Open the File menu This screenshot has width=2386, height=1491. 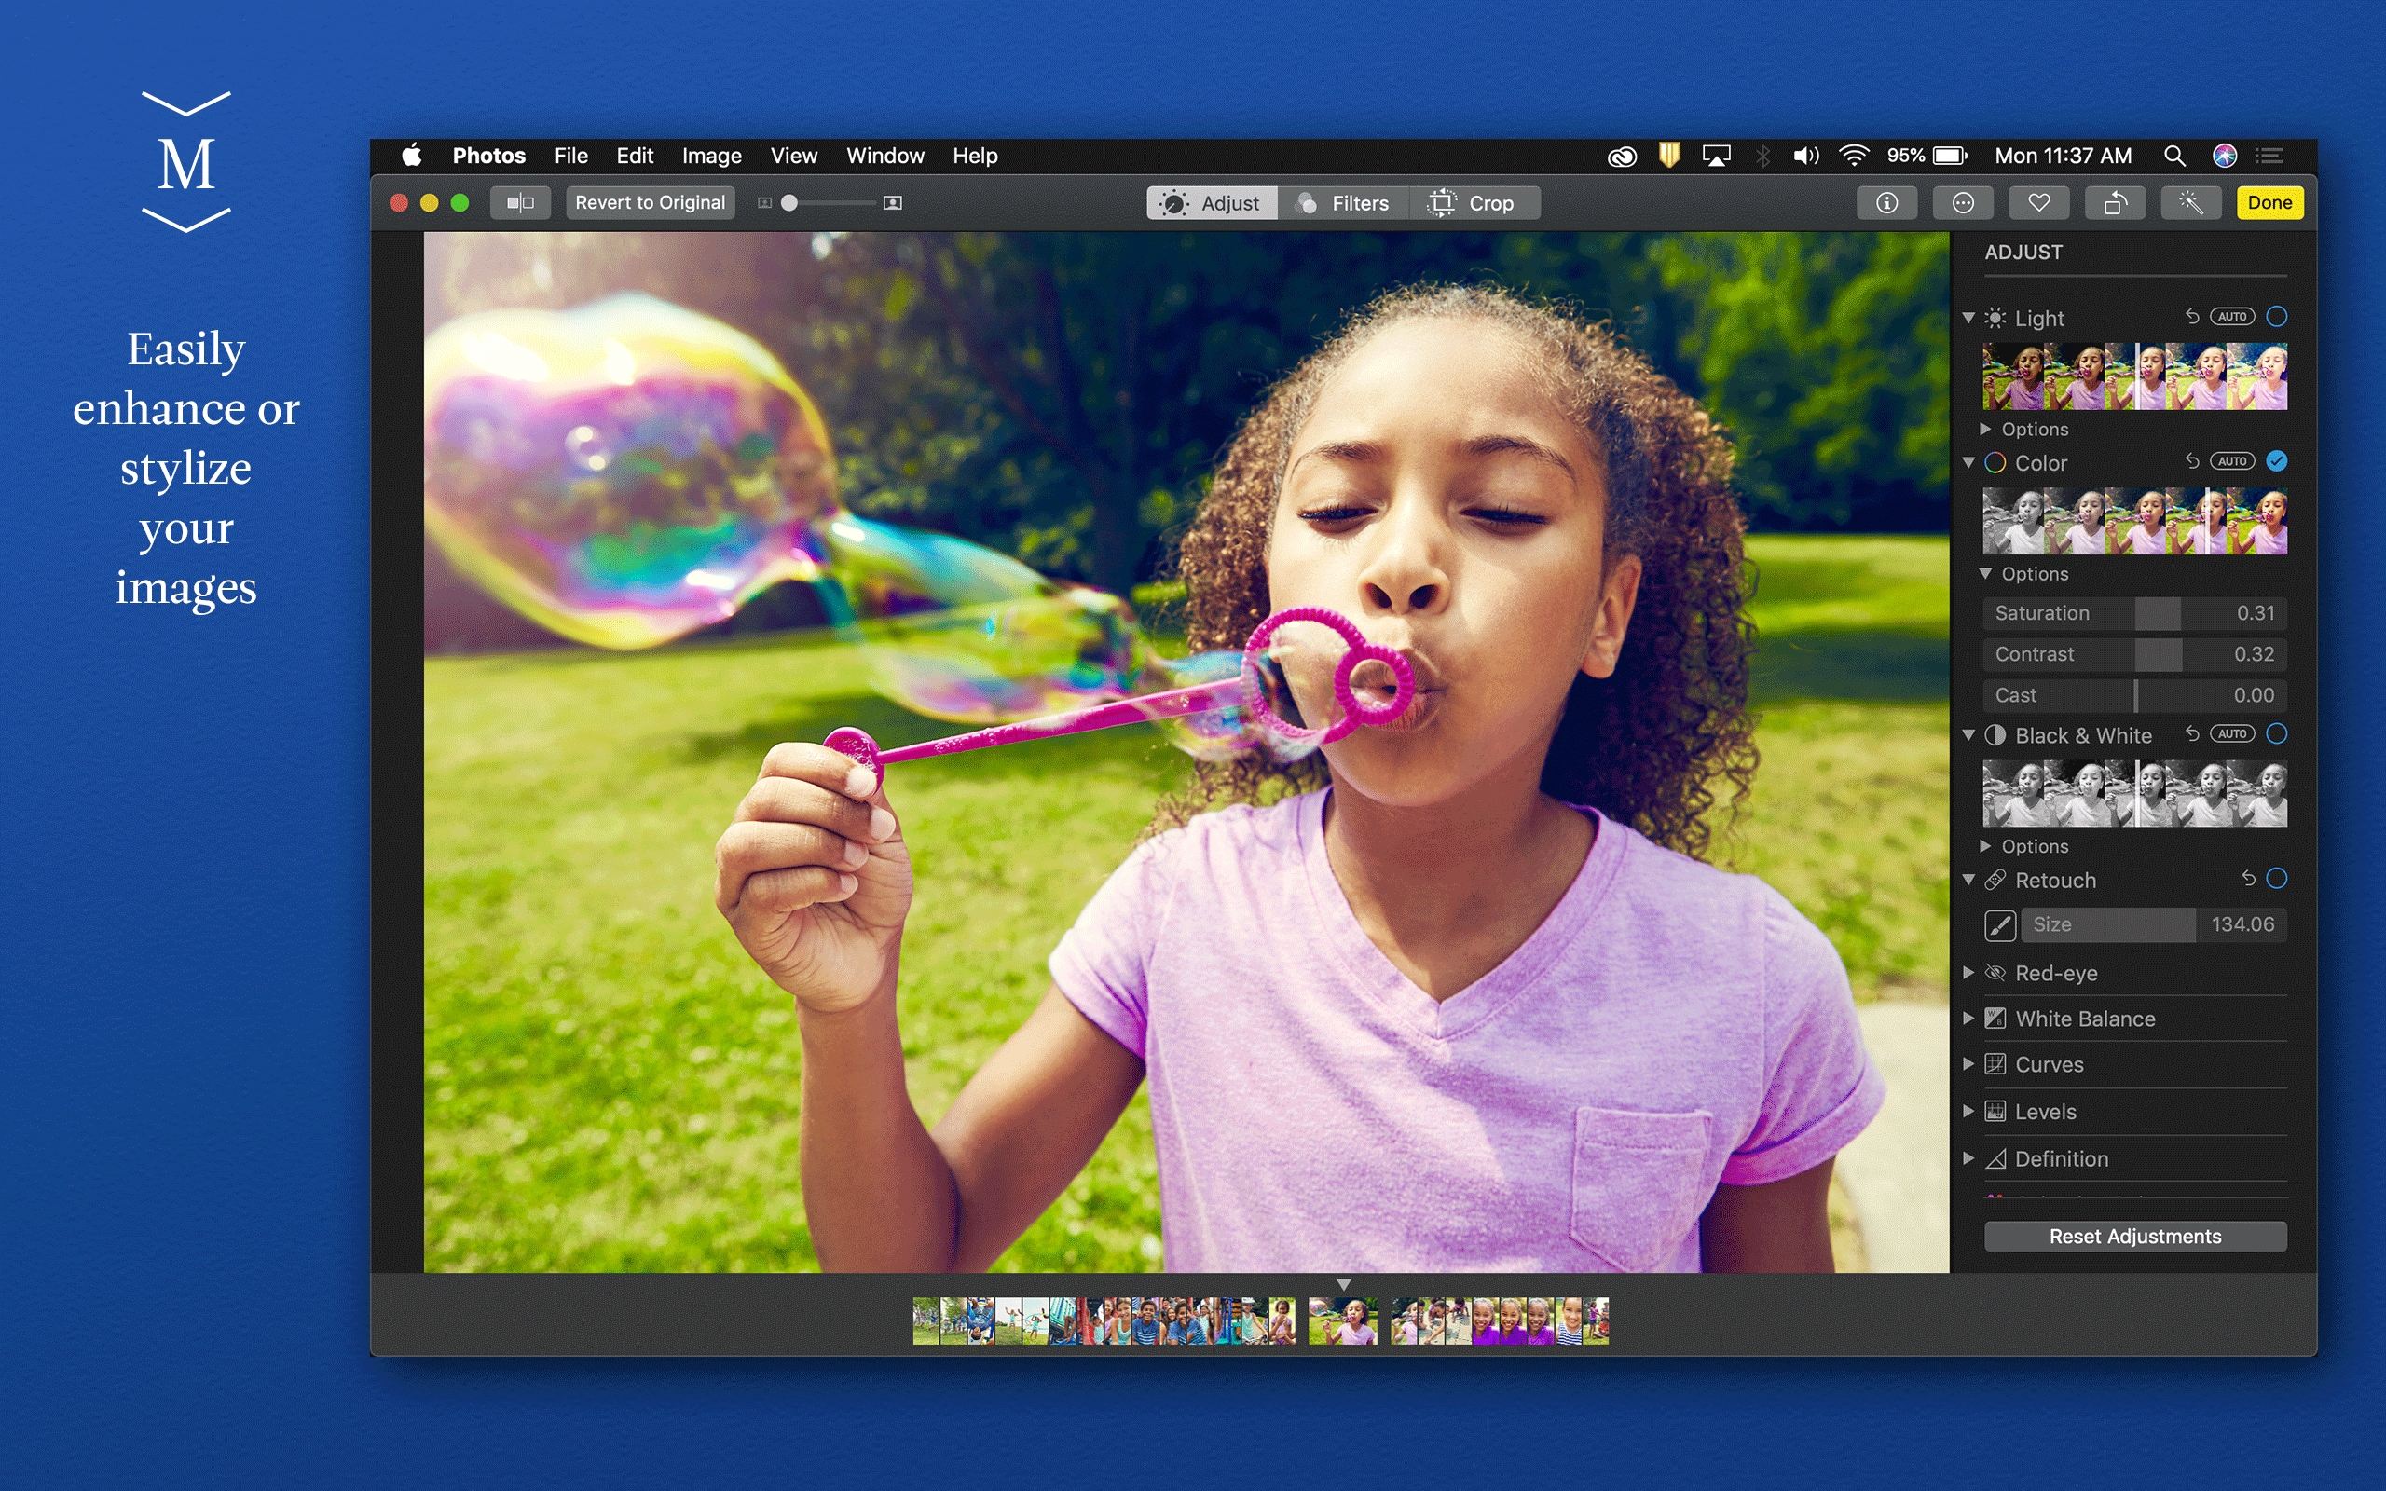(570, 156)
